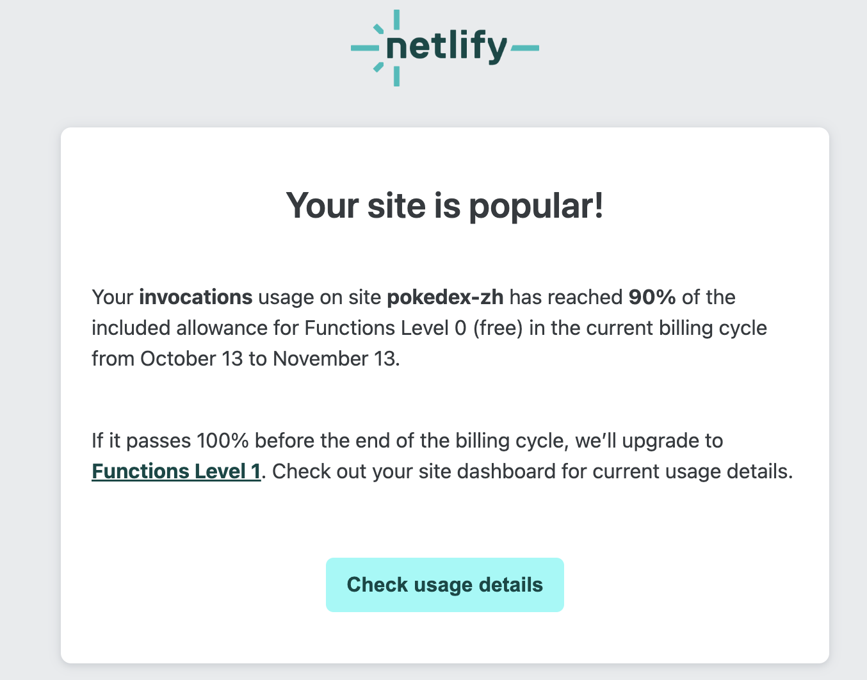The width and height of the screenshot is (867, 680).
Task: Click the 'current billing cycle' phrase
Action: click(677, 328)
